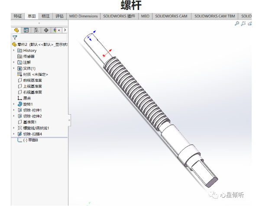
Task: Switch to the SOLIDWORKS CAM TBM tab
Action: pyautogui.click(x=215, y=16)
